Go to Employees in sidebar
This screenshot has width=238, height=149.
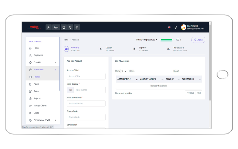[38, 55]
